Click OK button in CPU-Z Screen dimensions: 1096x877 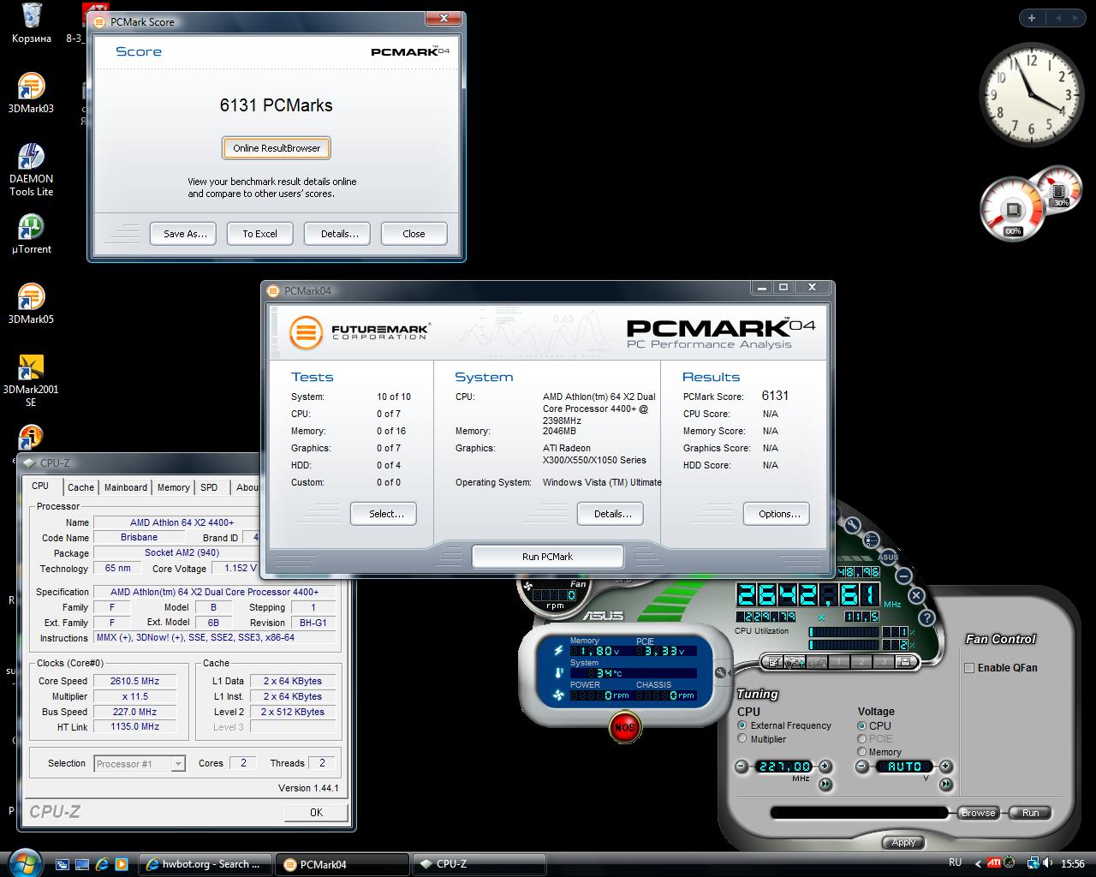316,812
